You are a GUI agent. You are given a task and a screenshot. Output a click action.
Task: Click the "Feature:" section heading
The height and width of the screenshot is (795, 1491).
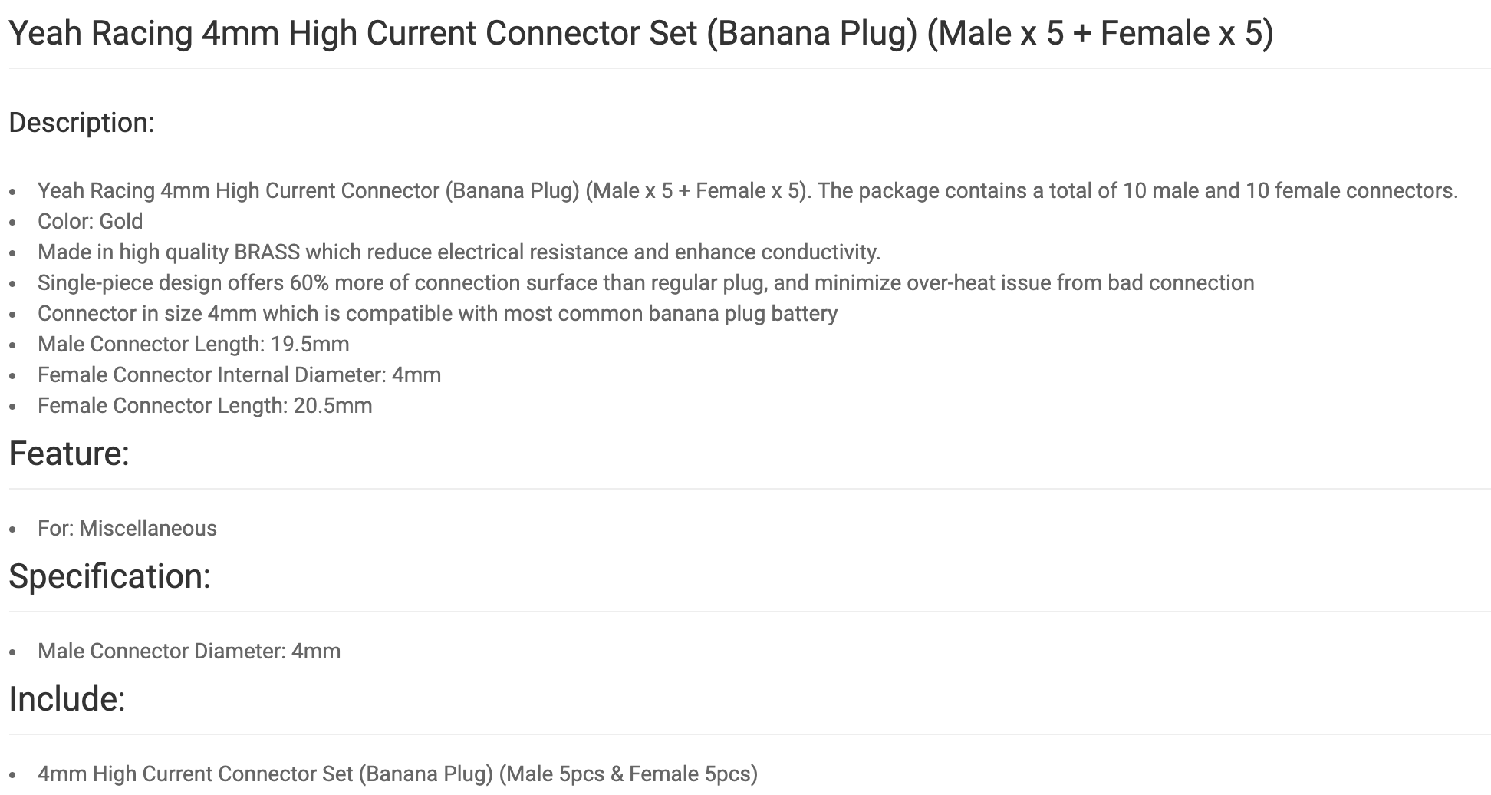pos(69,454)
